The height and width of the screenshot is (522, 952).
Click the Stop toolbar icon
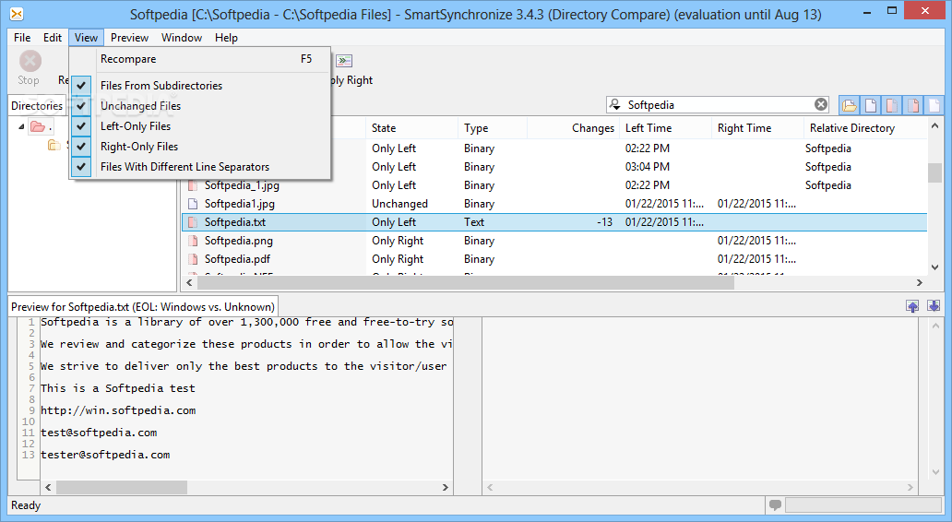pos(30,61)
